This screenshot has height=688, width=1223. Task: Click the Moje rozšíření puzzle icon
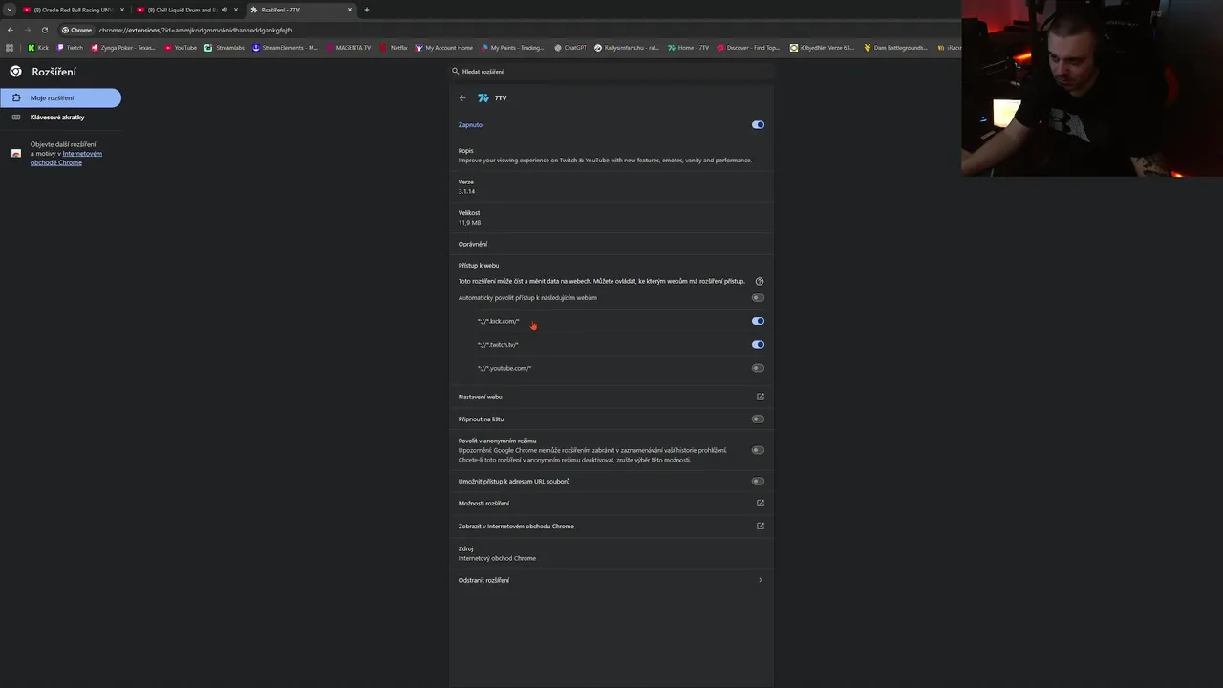pyautogui.click(x=16, y=97)
